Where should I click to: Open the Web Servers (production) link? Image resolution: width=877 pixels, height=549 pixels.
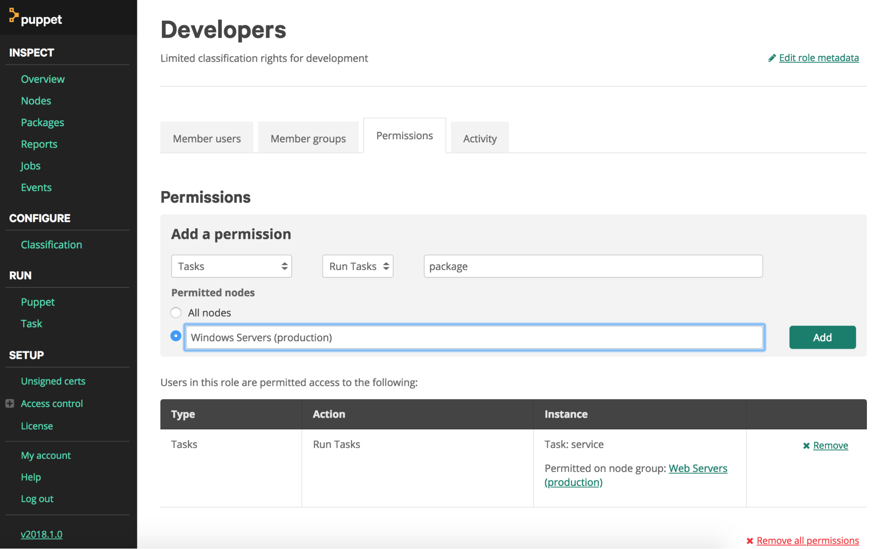(698, 468)
